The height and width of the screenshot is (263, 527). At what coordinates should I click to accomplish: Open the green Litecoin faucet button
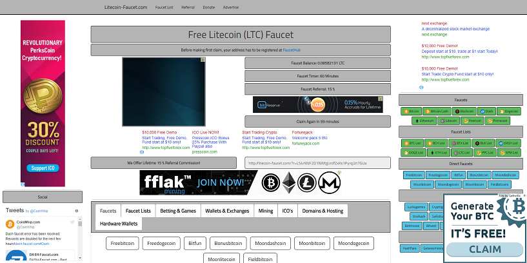tap(448, 121)
